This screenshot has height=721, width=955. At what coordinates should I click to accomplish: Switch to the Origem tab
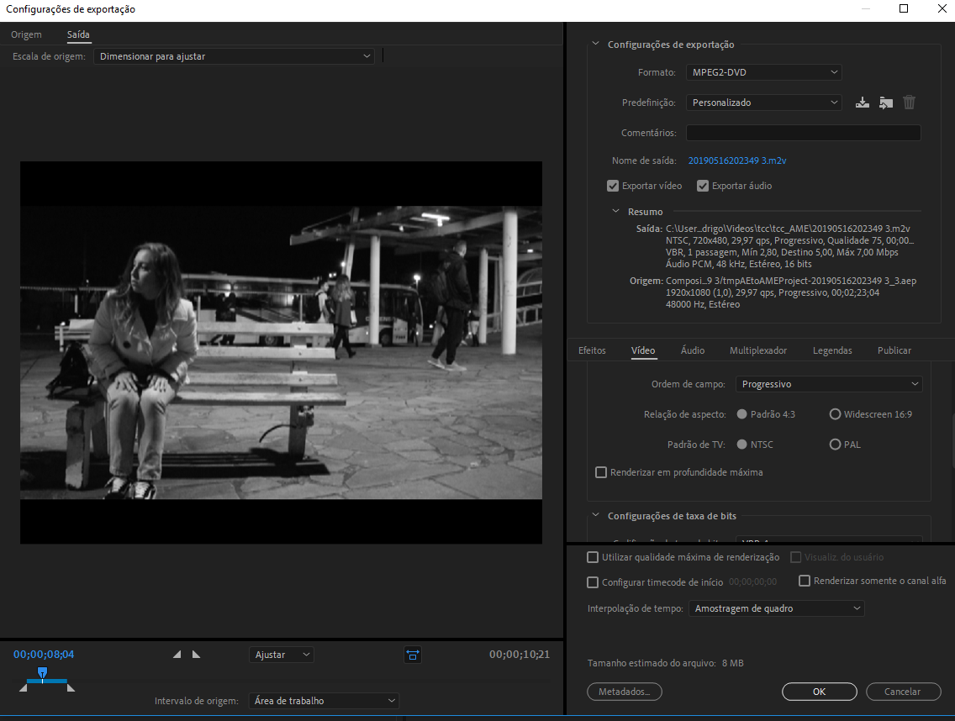26,34
